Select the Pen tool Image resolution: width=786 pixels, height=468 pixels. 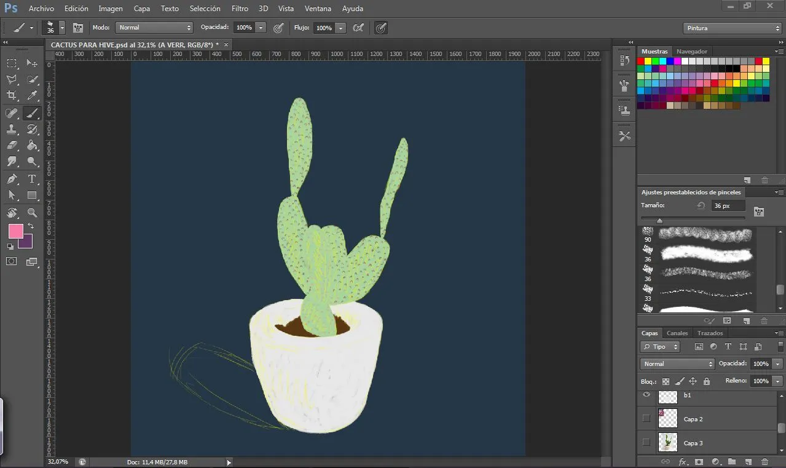(12, 179)
